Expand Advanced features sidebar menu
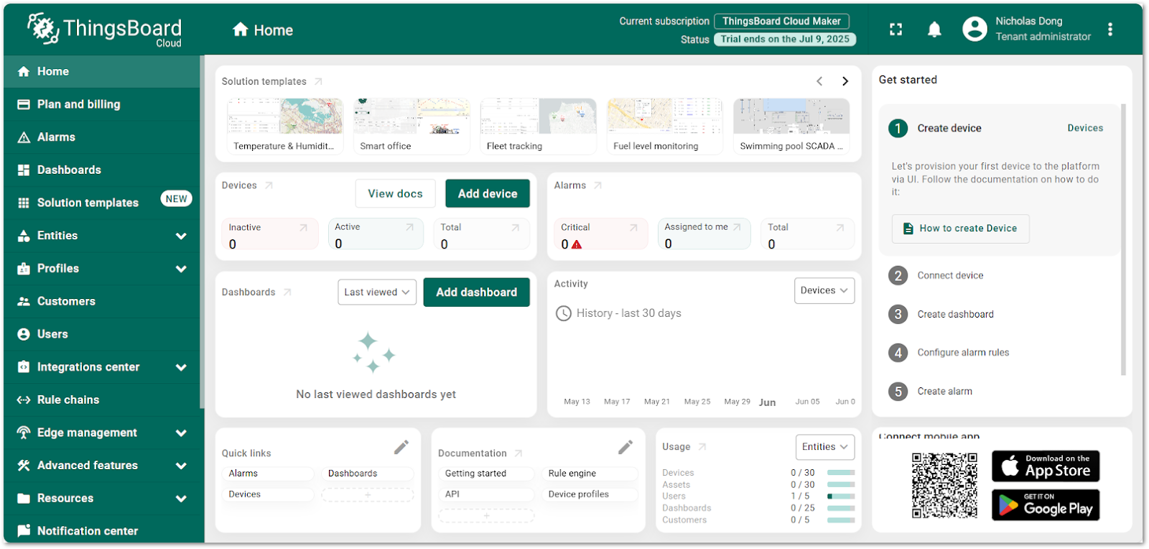The width and height of the screenshot is (1149, 549). click(181, 466)
